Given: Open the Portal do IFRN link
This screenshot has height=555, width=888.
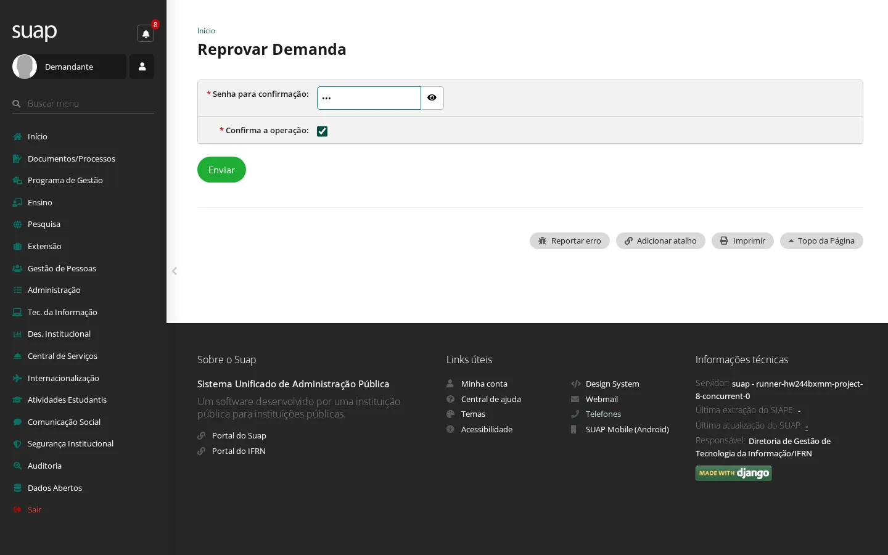Looking at the screenshot, I should tap(239, 451).
